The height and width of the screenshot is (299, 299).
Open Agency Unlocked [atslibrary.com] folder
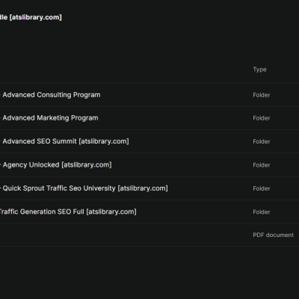pyautogui.click(x=57, y=164)
